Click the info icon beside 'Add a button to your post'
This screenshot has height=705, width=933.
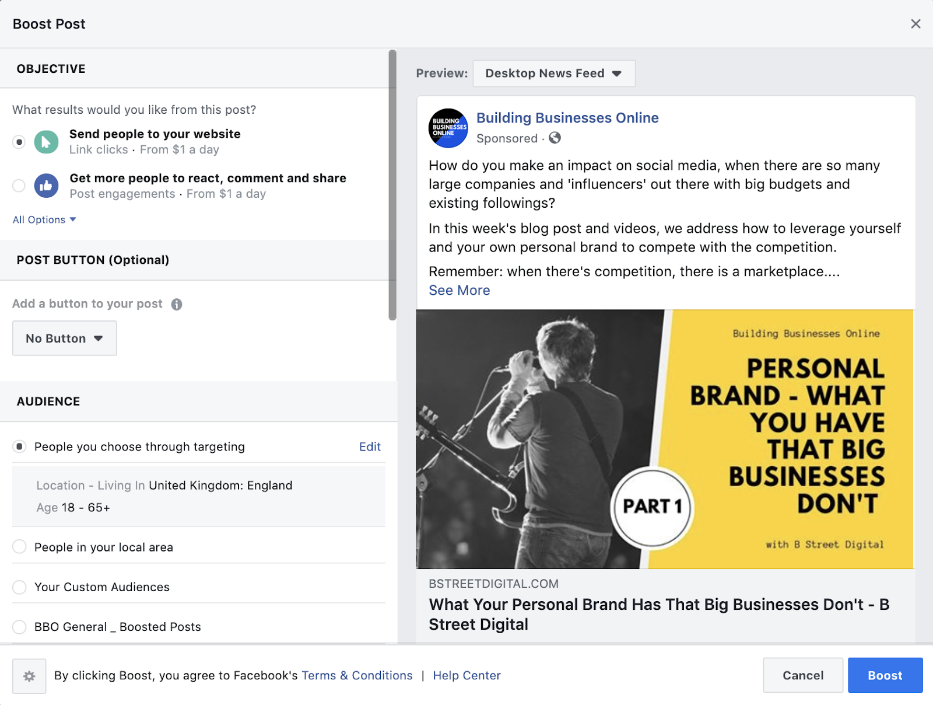[x=177, y=304]
